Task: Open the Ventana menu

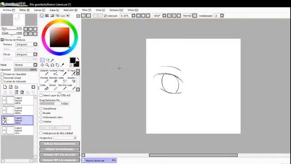Action: pos(116,10)
